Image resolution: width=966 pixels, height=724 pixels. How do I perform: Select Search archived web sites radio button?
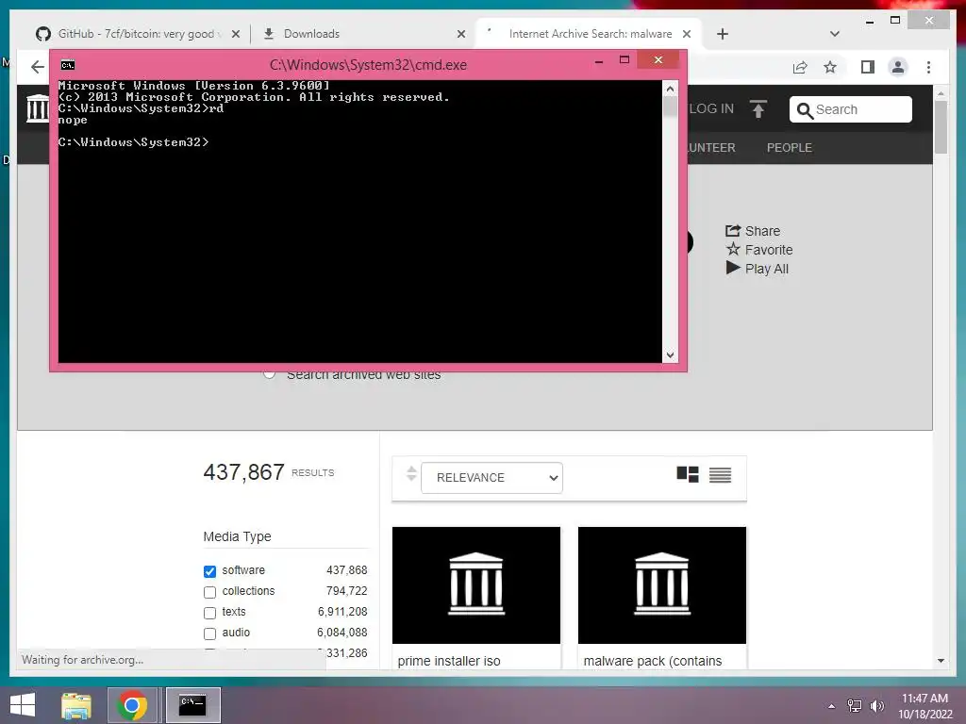(269, 373)
